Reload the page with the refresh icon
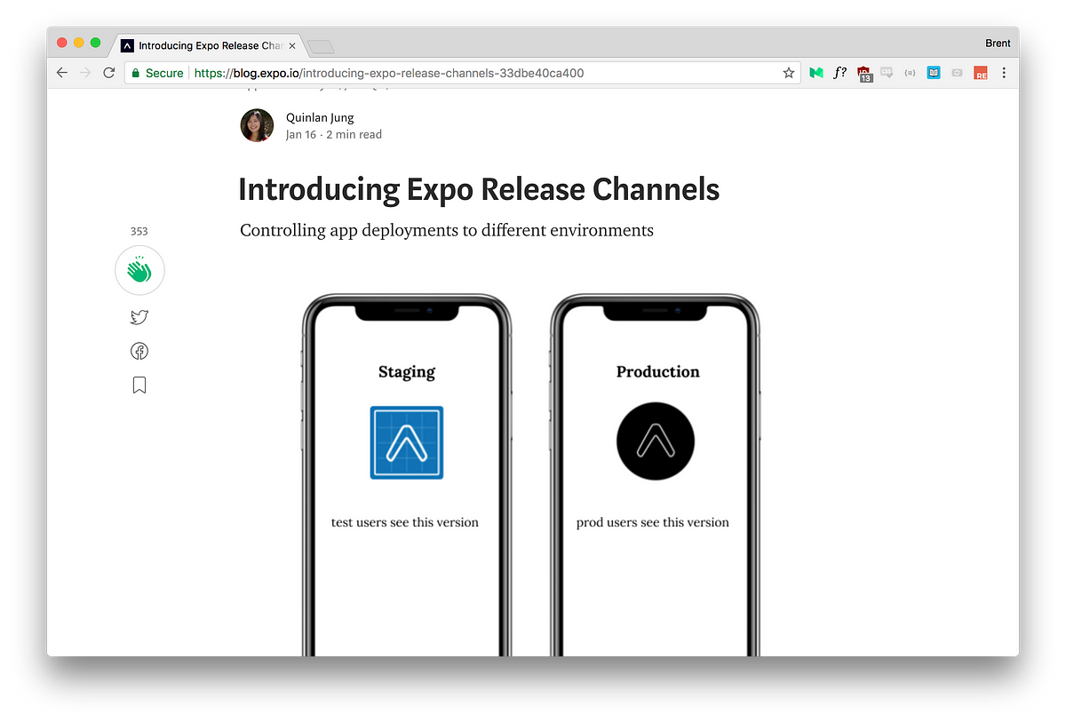Screen dimensions: 1066x723 pos(109,73)
